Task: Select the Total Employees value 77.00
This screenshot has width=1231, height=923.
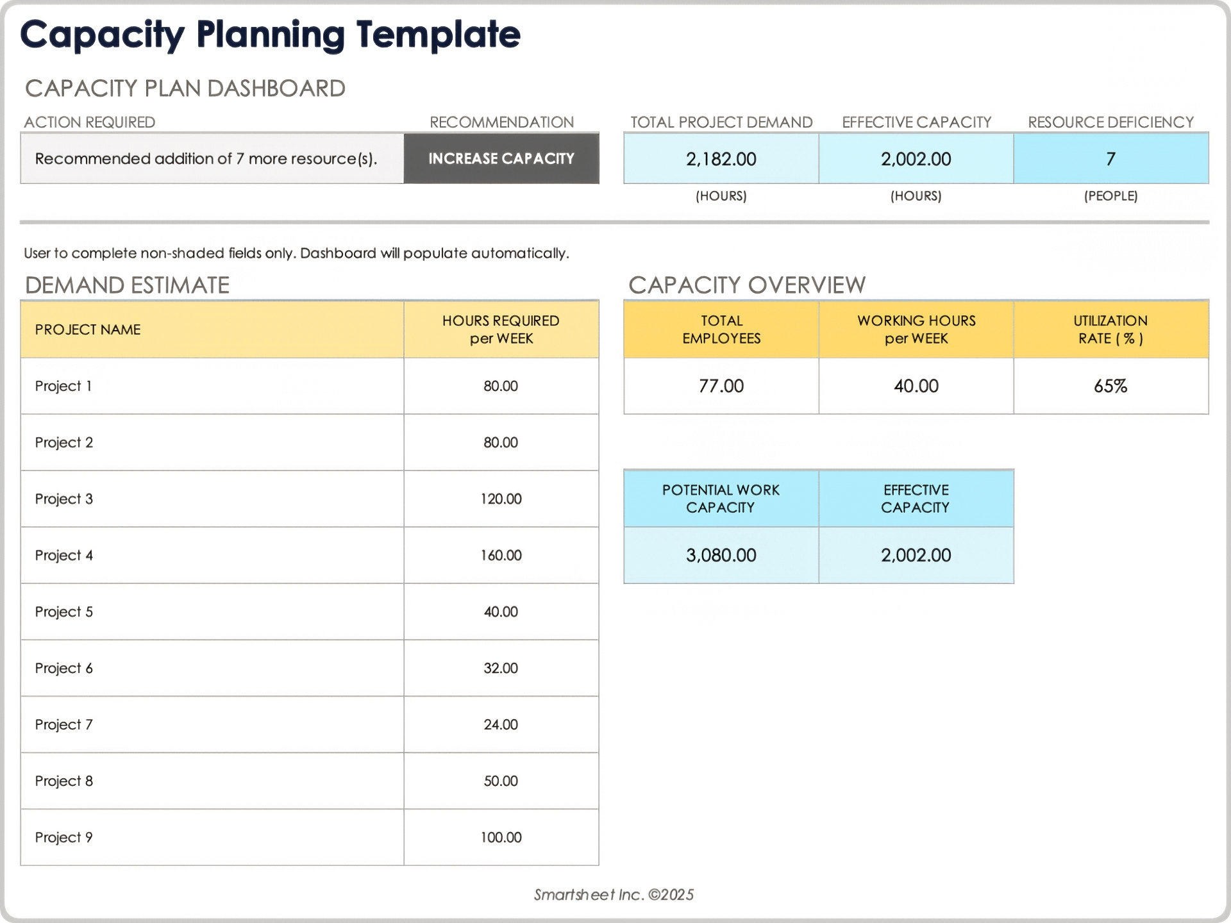Action: tap(721, 386)
